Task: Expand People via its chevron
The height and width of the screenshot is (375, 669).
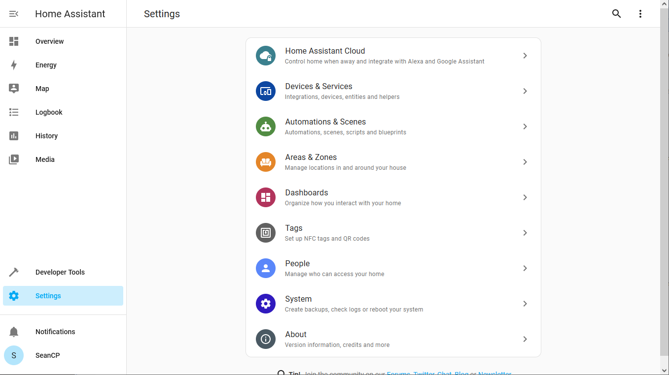Action: click(x=525, y=268)
